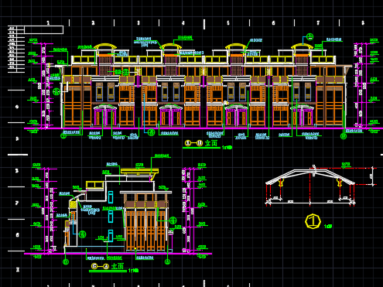Screen dimensions: 383x287
Task: Select the legend table below the title box
Action: tap(16, 49)
